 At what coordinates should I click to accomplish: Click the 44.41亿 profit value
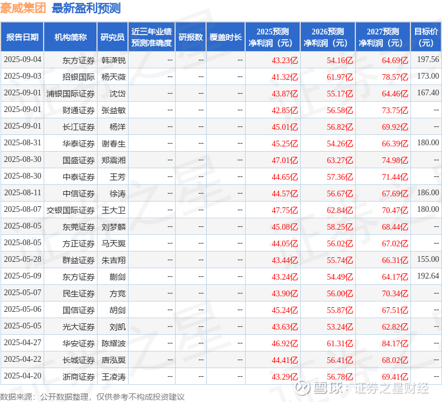[285, 360]
